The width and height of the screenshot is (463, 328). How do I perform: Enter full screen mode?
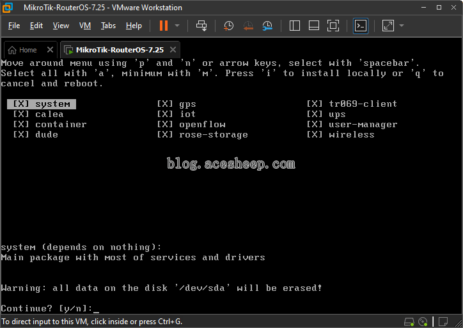333,26
